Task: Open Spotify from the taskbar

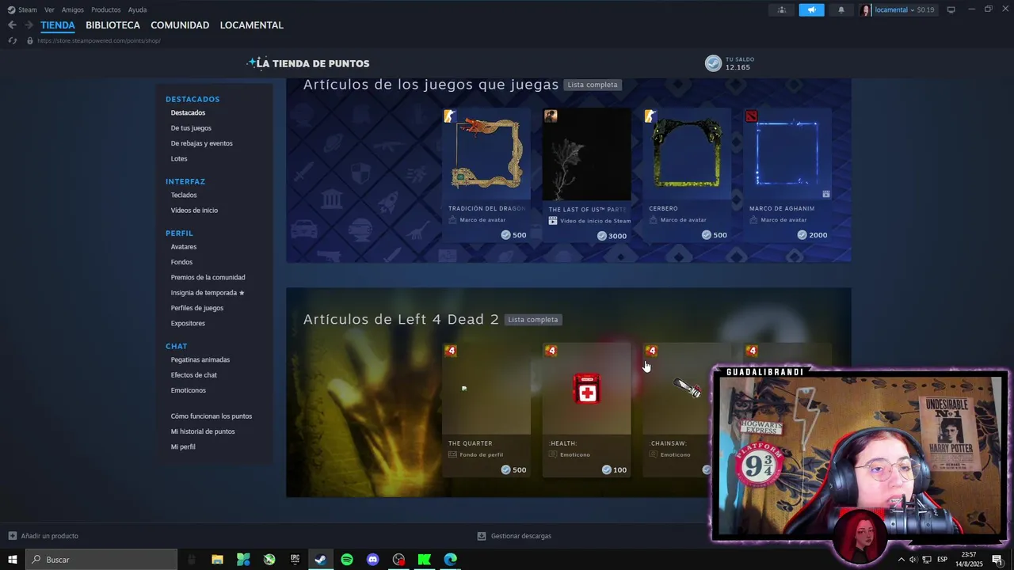Action: (347, 560)
